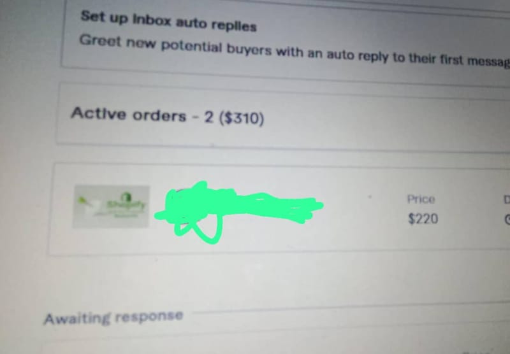This screenshot has height=354, width=510.
Task: Select the 'Awaiting response' status label
Action: (113, 317)
